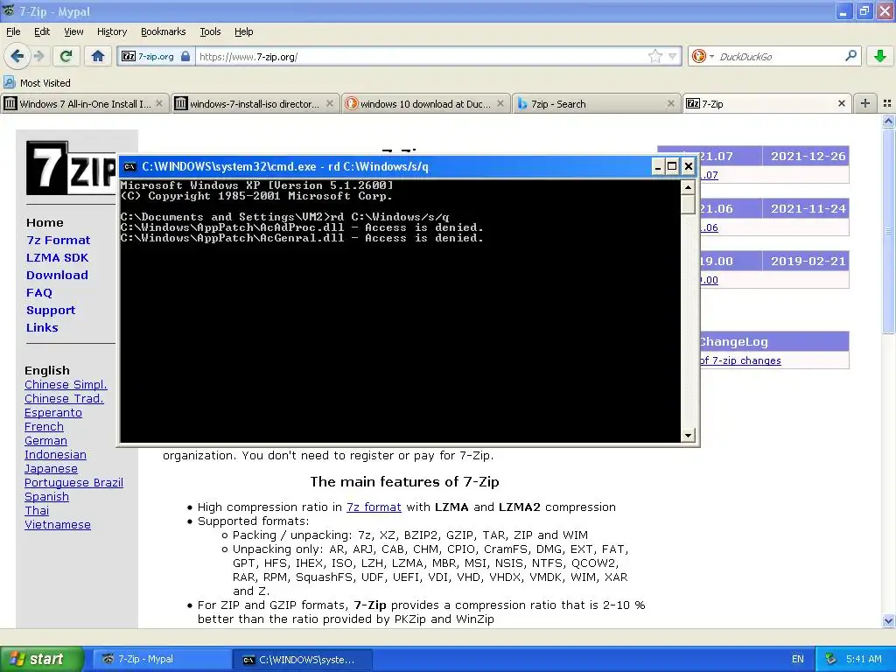Open the Support sidebar link

coord(50,311)
